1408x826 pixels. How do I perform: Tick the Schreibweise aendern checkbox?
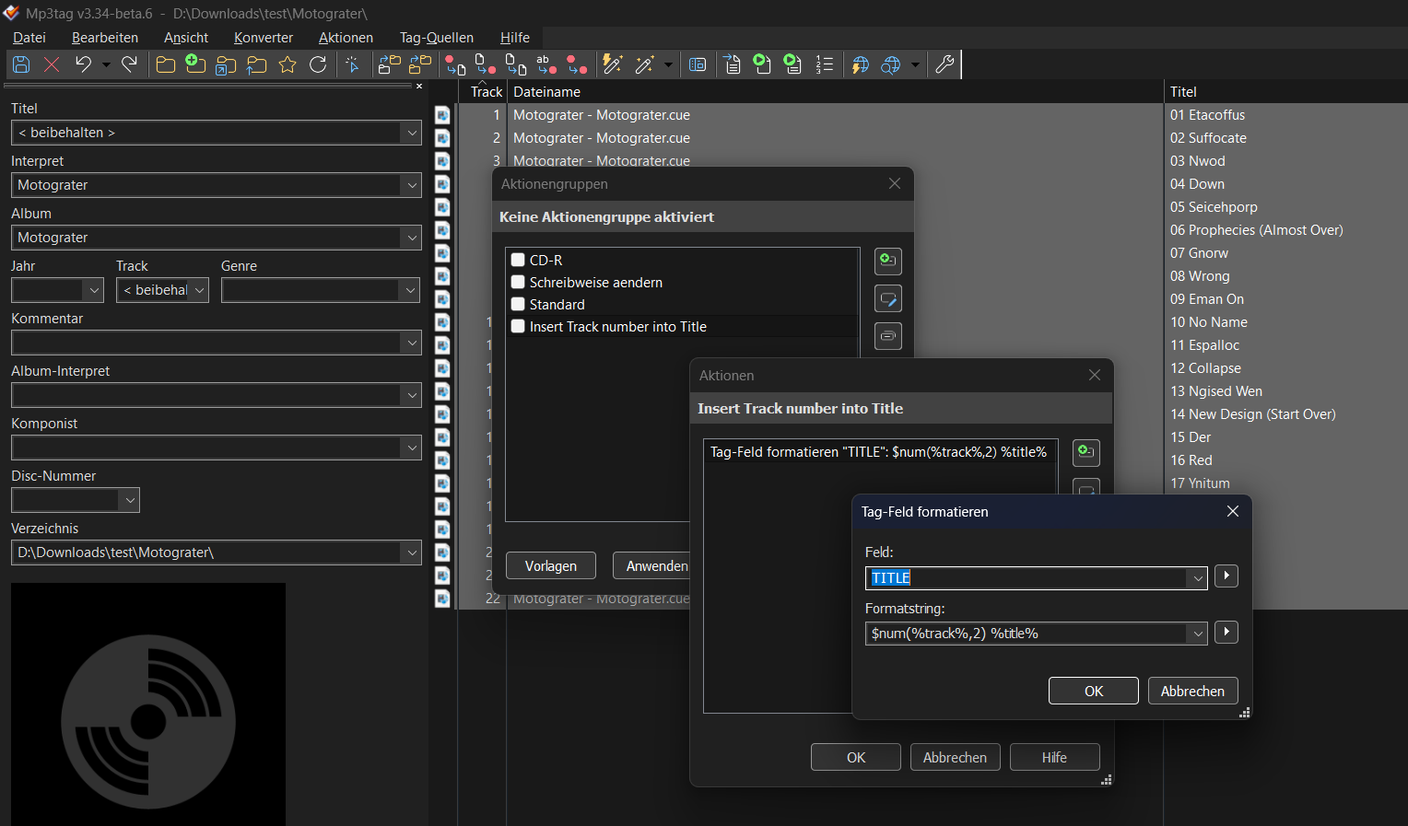[x=518, y=282]
